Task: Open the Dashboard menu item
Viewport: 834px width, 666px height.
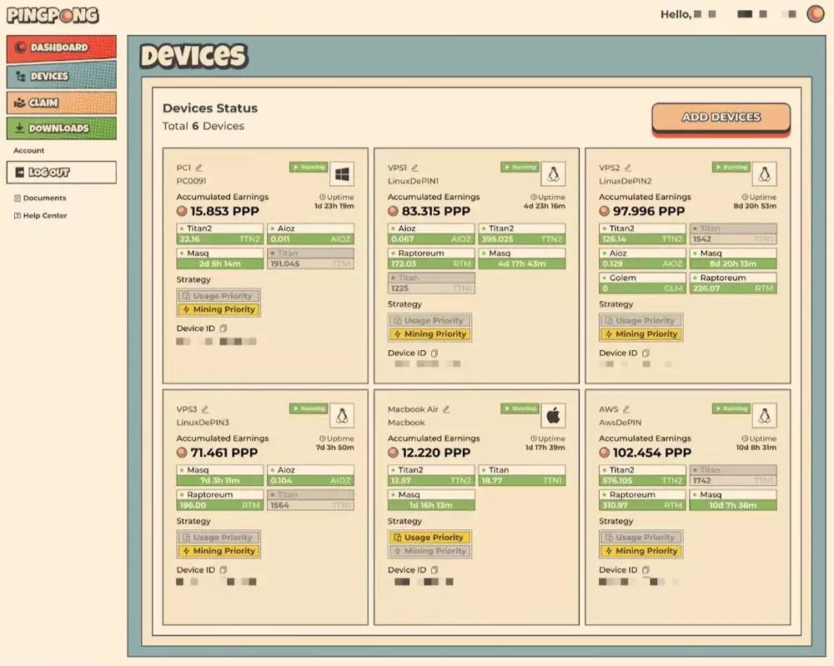Action: point(61,48)
